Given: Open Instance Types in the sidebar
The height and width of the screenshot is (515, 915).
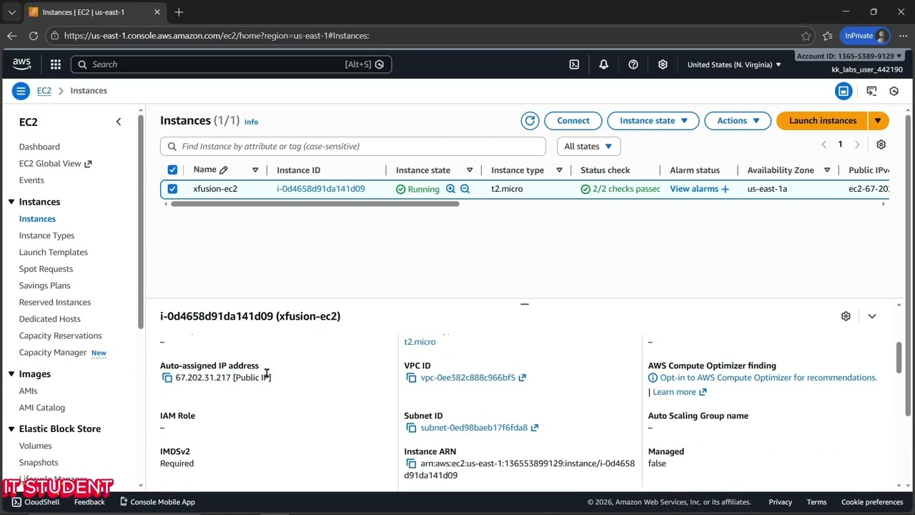Looking at the screenshot, I should click(x=46, y=235).
